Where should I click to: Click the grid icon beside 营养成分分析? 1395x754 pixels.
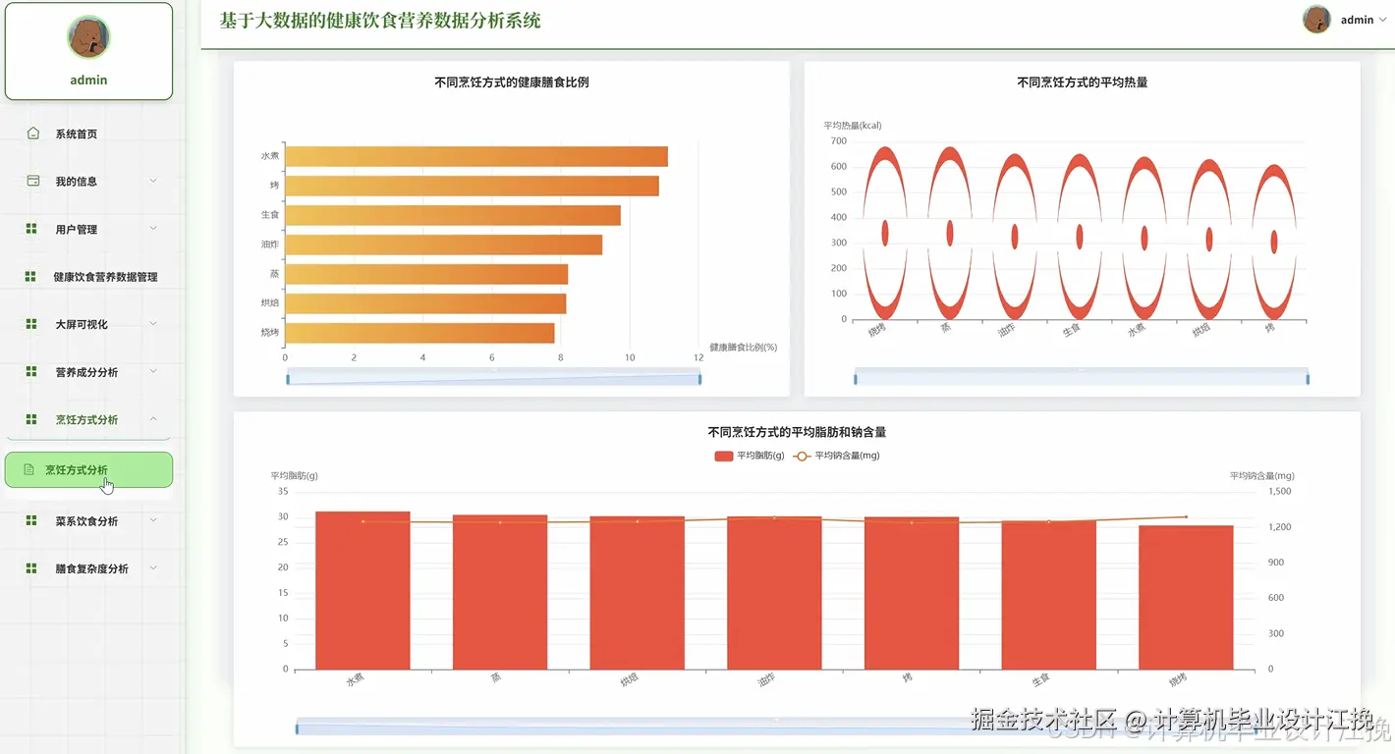point(31,372)
